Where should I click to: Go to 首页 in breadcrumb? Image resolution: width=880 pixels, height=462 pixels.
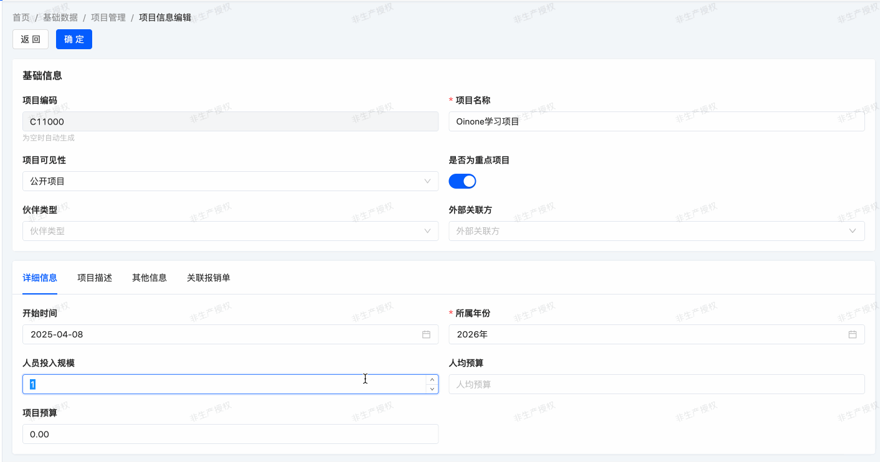coord(21,17)
